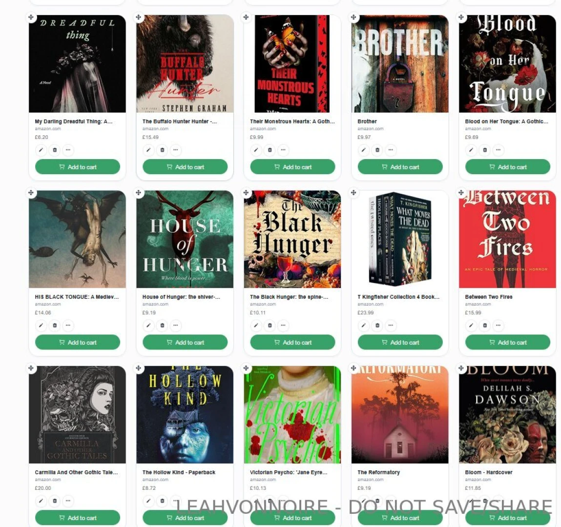The width and height of the screenshot is (561, 527).
Task: Add My Darling Dreadful Thing to cart
Action: (78, 167)
